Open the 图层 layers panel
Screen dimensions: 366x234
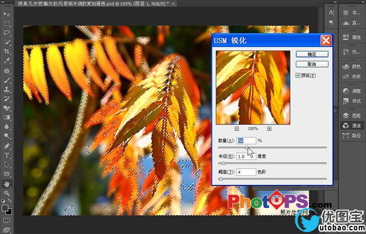pos(351,115)
